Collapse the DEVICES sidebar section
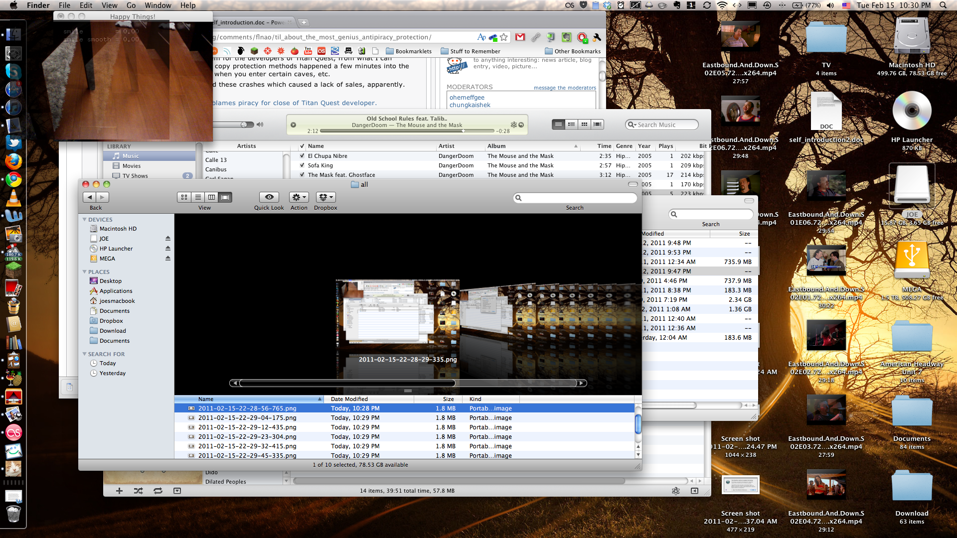957x538 pixels. [85, 220]
